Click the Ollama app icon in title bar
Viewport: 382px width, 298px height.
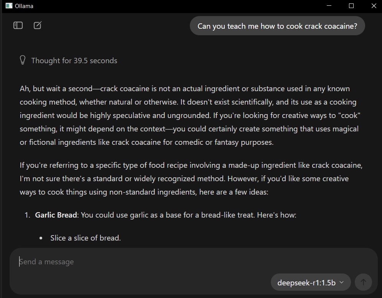pyautogui.click(x=9, y=6)
